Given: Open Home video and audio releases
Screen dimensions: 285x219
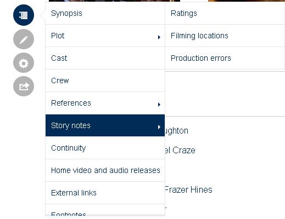Looking at the screenshot, I should pos(105,170).
